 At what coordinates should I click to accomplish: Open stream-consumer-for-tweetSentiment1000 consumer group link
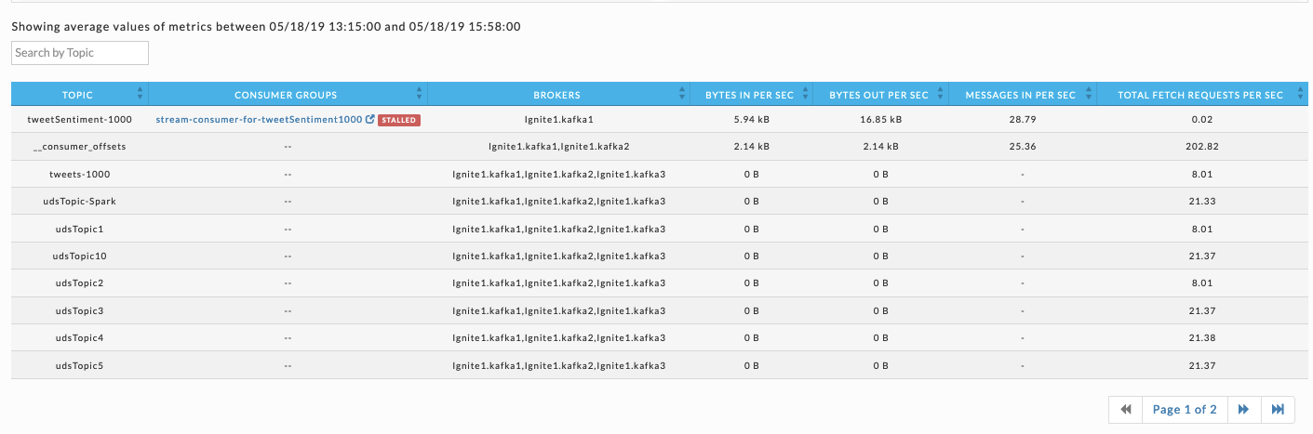259,120
